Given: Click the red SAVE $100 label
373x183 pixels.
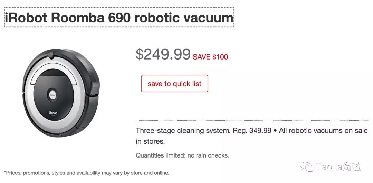Looking at the screenshot, I should pos(210,57).
